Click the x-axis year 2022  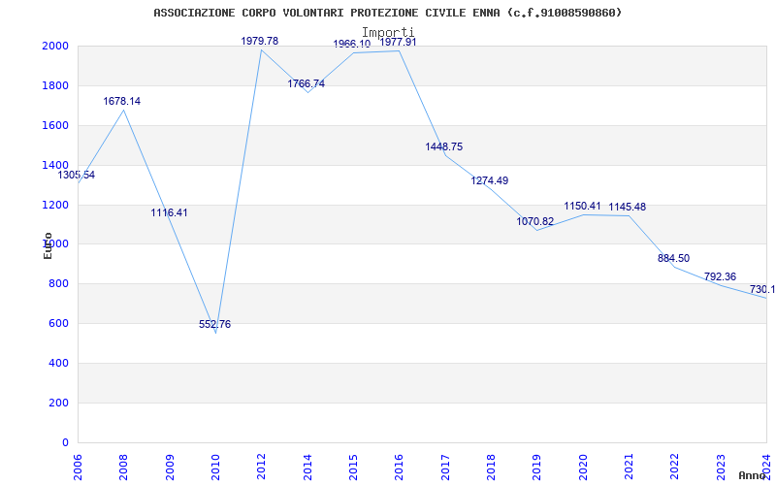click(674, 468)
